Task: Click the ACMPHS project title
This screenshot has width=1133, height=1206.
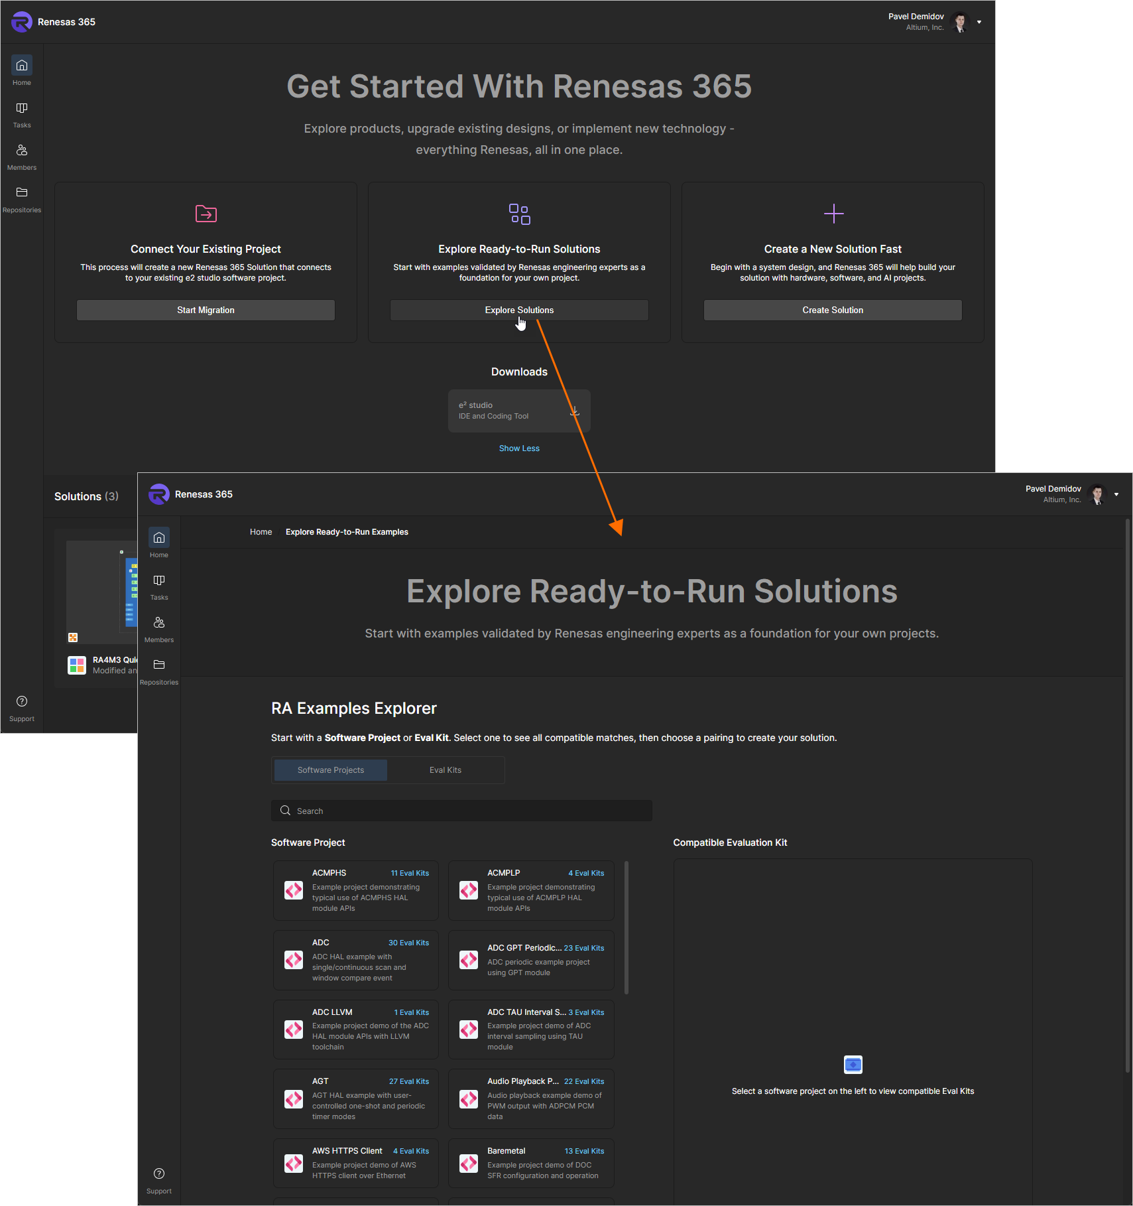Action: click(x=329, y=873)
